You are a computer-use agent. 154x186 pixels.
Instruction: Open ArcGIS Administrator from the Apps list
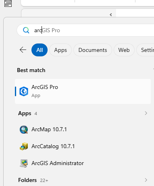tap(52, 163)
